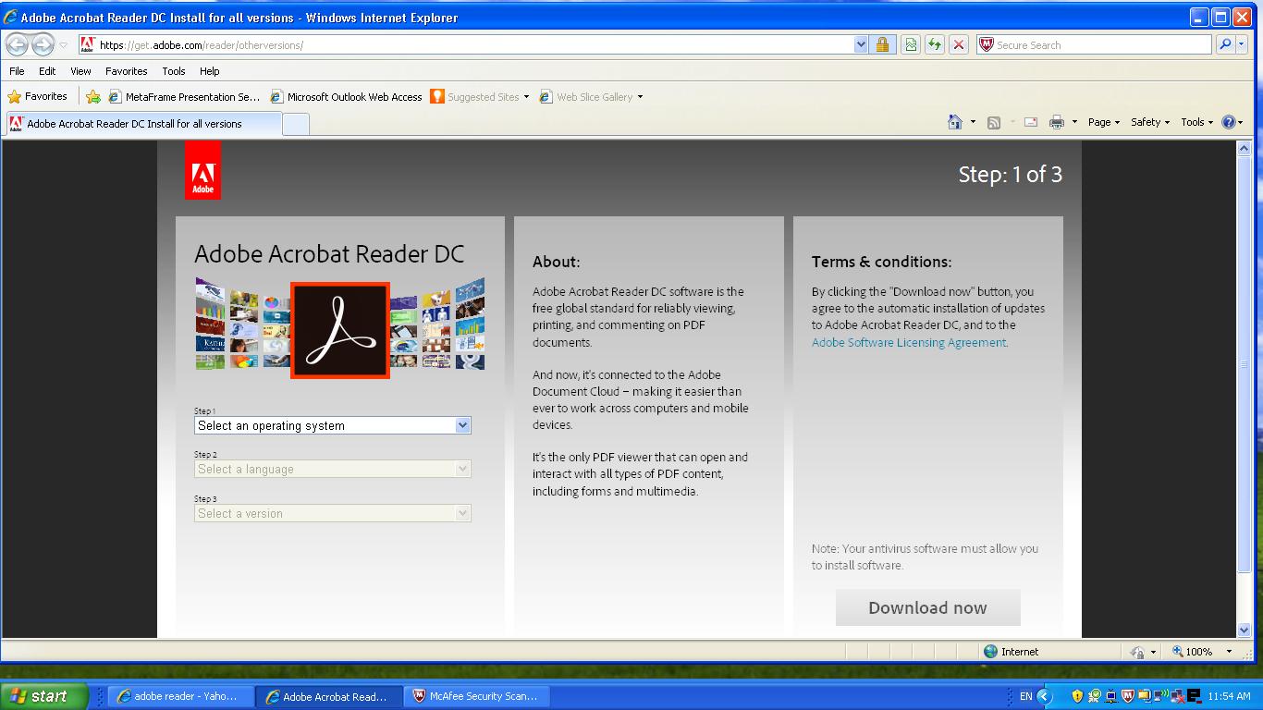1263x710 pixels.
Task: Open the address bar history dropdown
Action: (862, 44)
